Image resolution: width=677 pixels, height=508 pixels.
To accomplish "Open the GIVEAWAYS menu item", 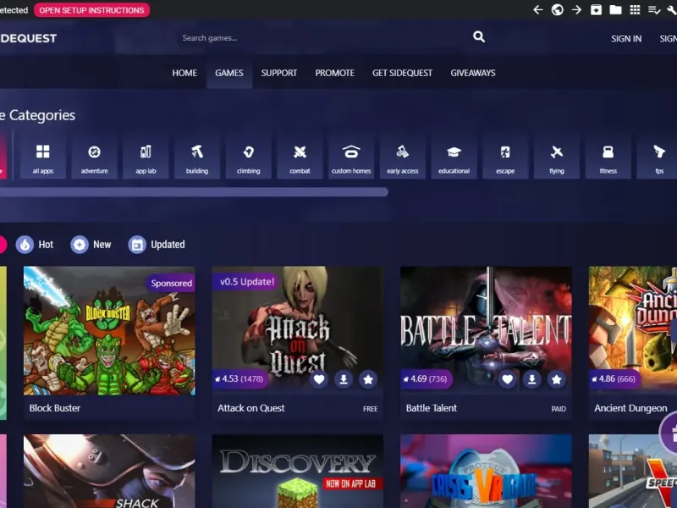I will click(473, 73).
